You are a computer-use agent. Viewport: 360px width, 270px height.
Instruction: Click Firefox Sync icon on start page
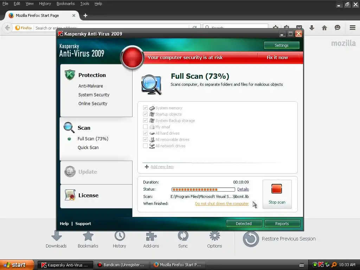(x=183, y=236)
